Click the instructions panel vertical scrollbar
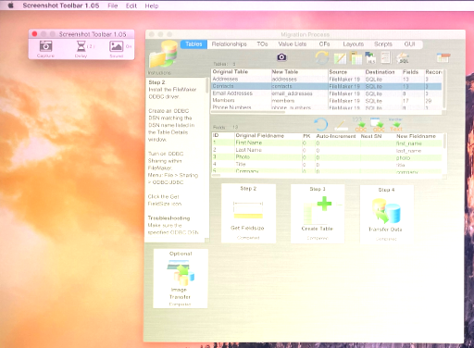Image resolution: width=474 pixels, height=348 pixels. coord(207,85)
